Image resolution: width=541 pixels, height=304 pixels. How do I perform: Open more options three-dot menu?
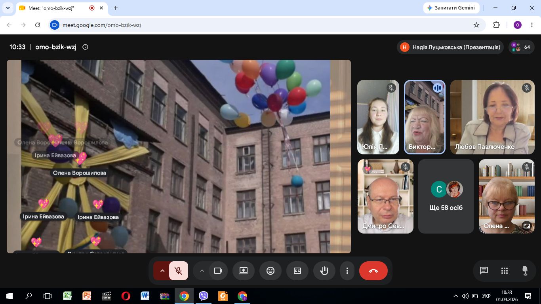347,271
